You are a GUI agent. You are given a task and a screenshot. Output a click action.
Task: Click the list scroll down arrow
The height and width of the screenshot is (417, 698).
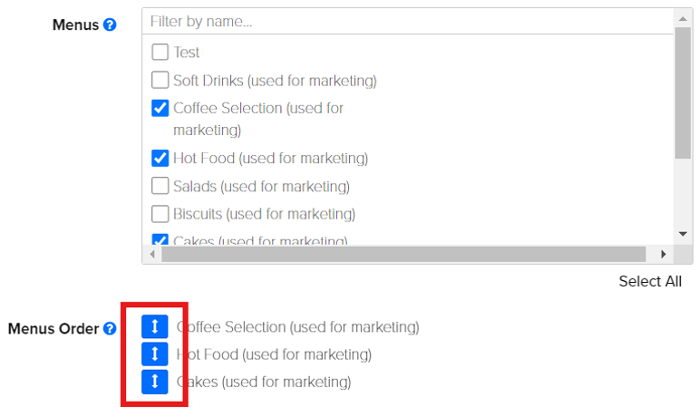pos(683,234)
